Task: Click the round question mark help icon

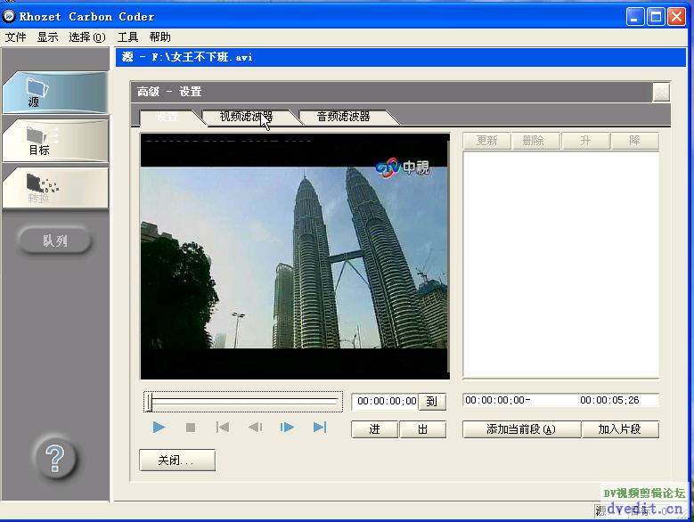Action: (x=54, y=459)
